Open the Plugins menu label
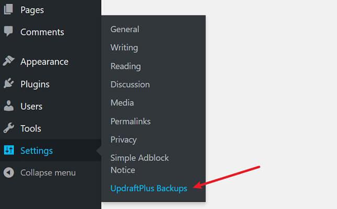 pyautogui.click(x=35, y=84)
